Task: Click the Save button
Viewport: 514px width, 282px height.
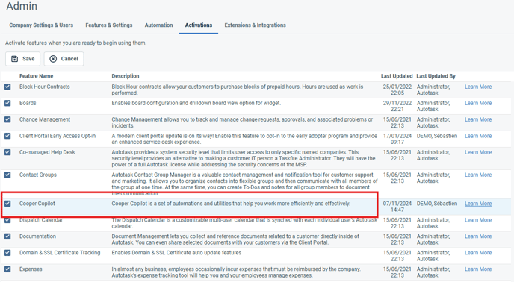Action: tap(22, 59)
